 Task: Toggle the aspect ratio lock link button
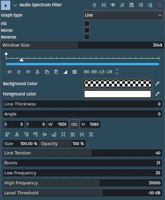74,124
